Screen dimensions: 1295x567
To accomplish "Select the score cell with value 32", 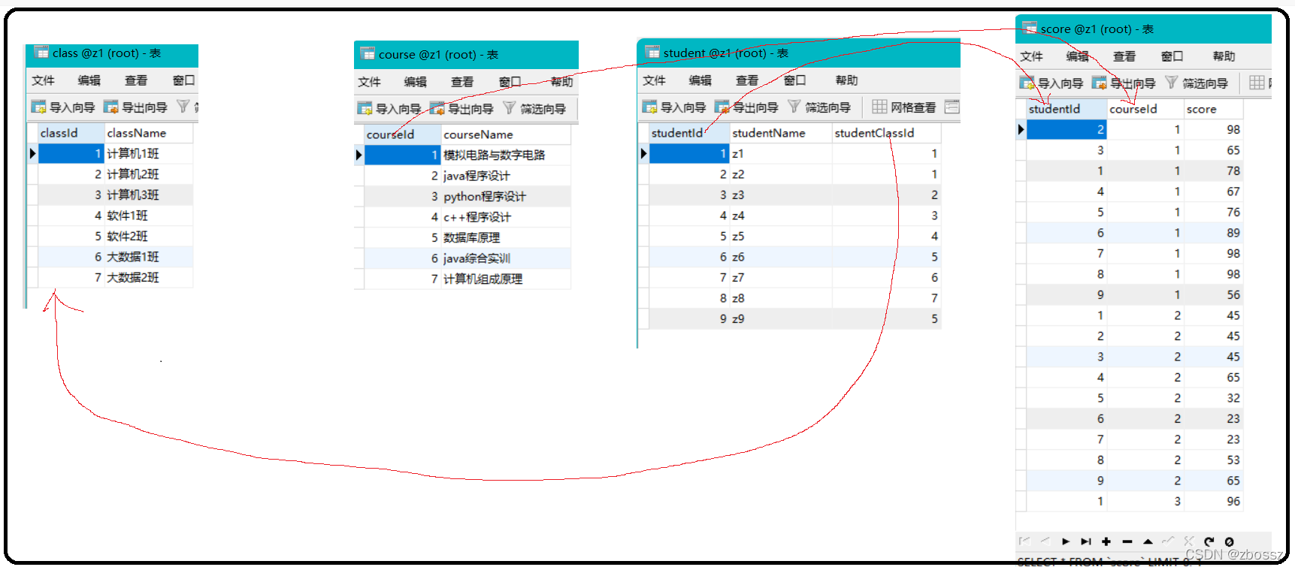I will pyautogui.click(x=1213, y=398).
